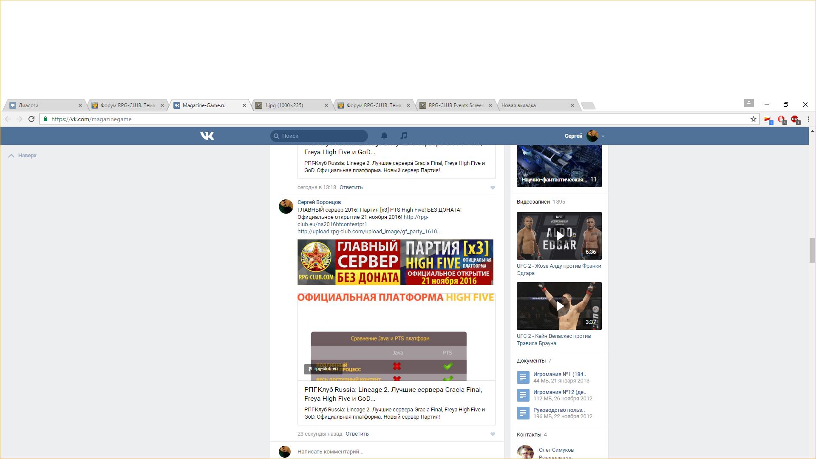Like the comment posted 23 seconds ago

(x=493, y=434)
